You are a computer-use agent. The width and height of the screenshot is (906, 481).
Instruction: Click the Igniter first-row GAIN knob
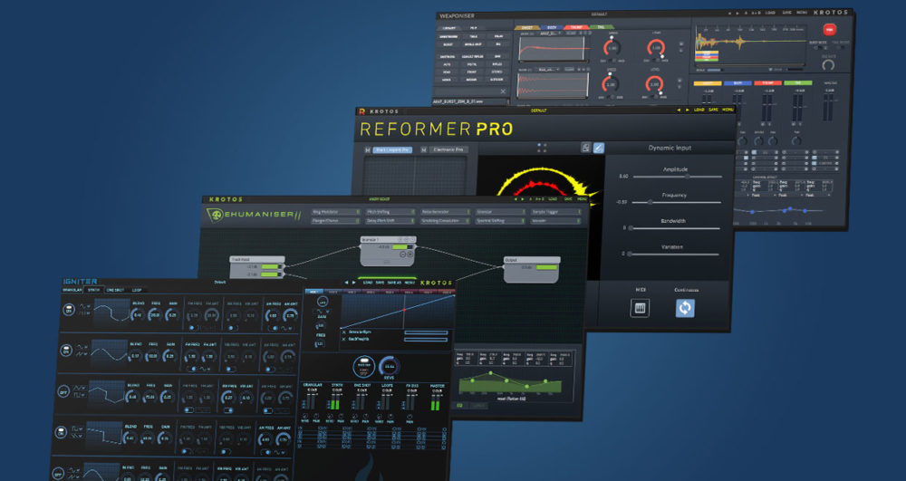pos(171,314)
